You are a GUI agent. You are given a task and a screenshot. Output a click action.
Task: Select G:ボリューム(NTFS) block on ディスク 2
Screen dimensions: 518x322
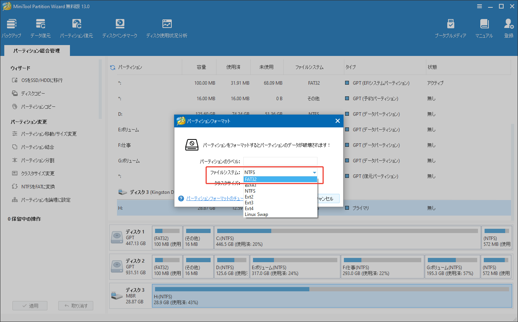pyautogui.click(x=453, y=266)
